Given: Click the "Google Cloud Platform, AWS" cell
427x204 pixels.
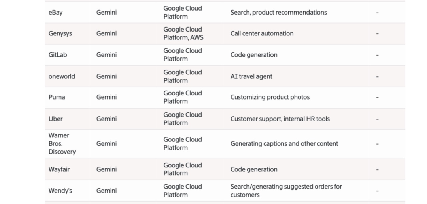Looking at the screenshot, I should (183, 33).
